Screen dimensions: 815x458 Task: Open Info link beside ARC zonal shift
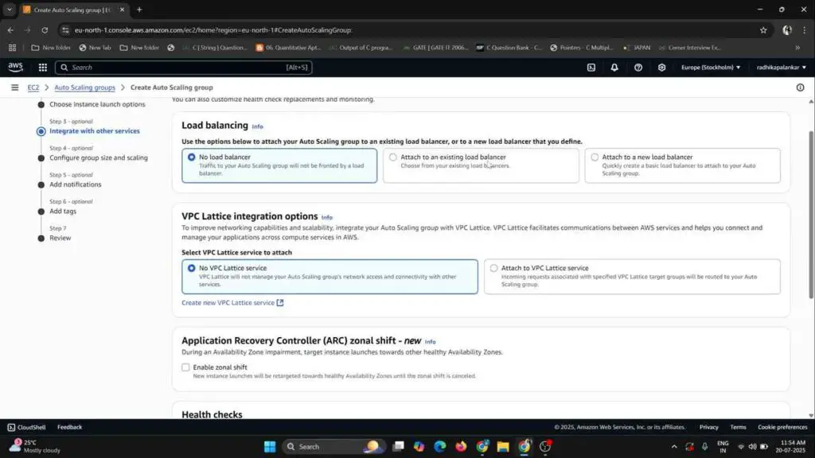430,342
